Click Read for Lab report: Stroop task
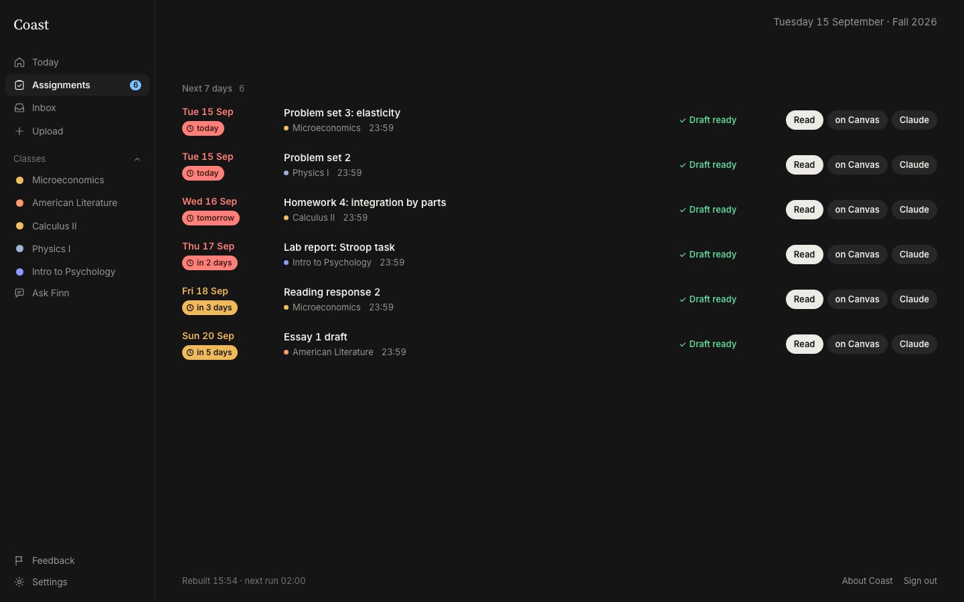The width and height of the screenshot is (964, 602). [x=804, y=255]
